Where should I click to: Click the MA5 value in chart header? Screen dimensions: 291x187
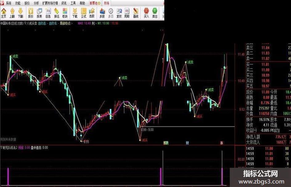tap(84, 23)
